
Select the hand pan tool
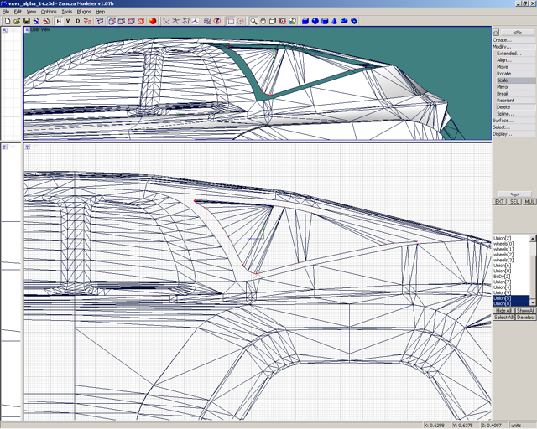[x=263, y=21]
